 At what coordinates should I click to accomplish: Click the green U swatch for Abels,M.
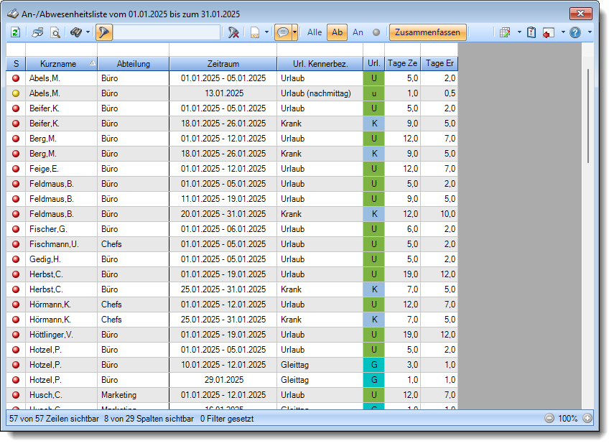[373, 78]
